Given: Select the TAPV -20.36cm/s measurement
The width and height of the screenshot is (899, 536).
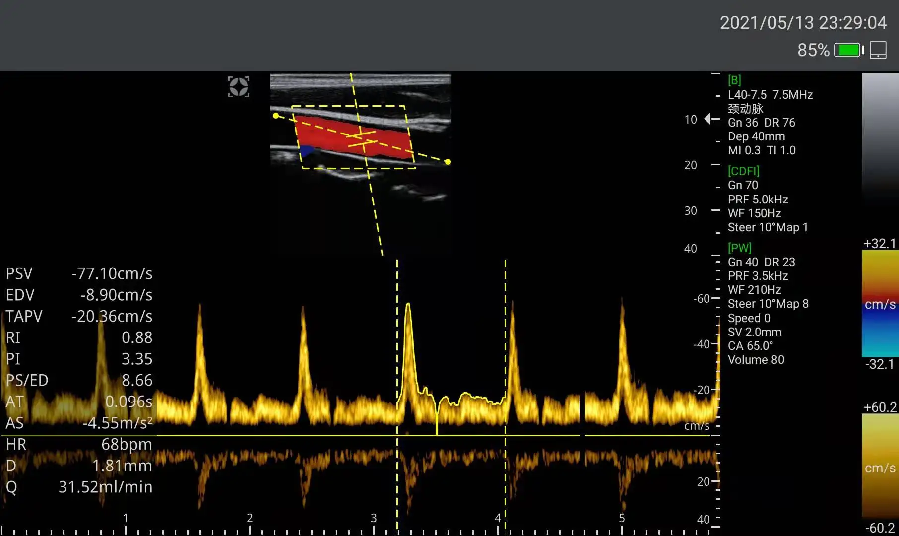Looking at the screenshot, I should coord(79,316).
